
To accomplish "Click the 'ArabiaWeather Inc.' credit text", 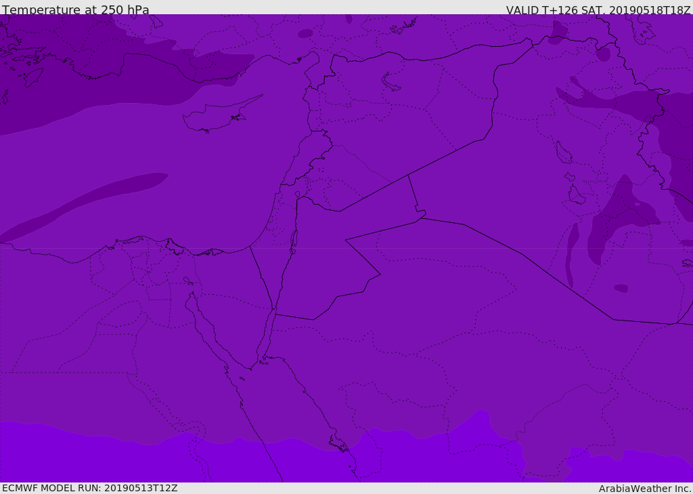I will 645,489.
